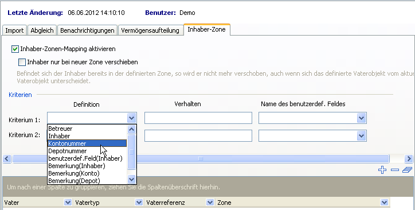Click the Vaterreferenz column filter arrow

coord(210,203)
